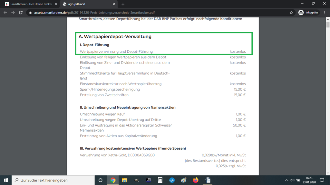Click the 0,0298%/Monat inkl. MwSt value
The image size is (330, 185).
[224, 155]
